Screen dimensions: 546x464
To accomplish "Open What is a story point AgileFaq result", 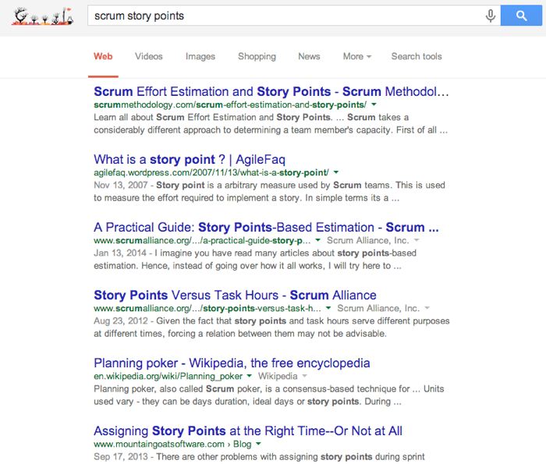I will (190, 159).
